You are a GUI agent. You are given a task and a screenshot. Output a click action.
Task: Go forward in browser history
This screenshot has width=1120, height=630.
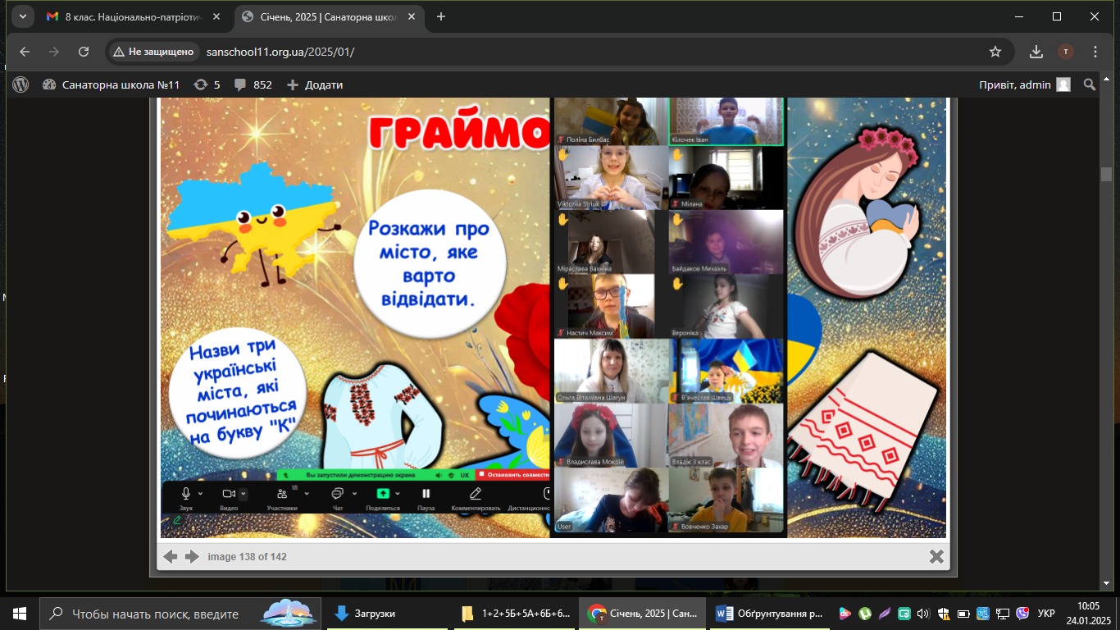click(54, 52)
